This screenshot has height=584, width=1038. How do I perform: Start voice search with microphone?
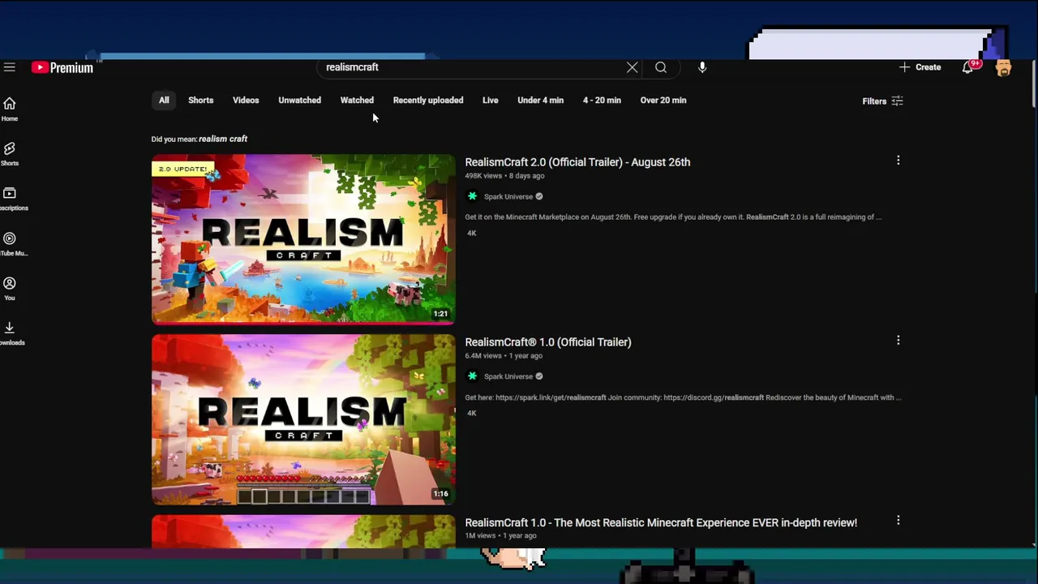[x=702, y=67]
